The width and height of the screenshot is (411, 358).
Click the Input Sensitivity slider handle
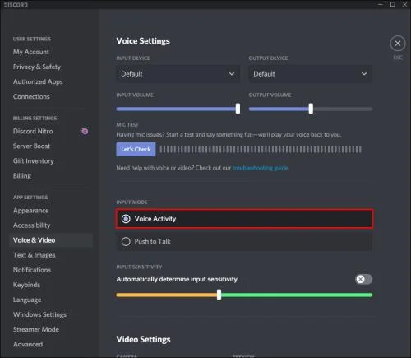(x=219, y=295)
